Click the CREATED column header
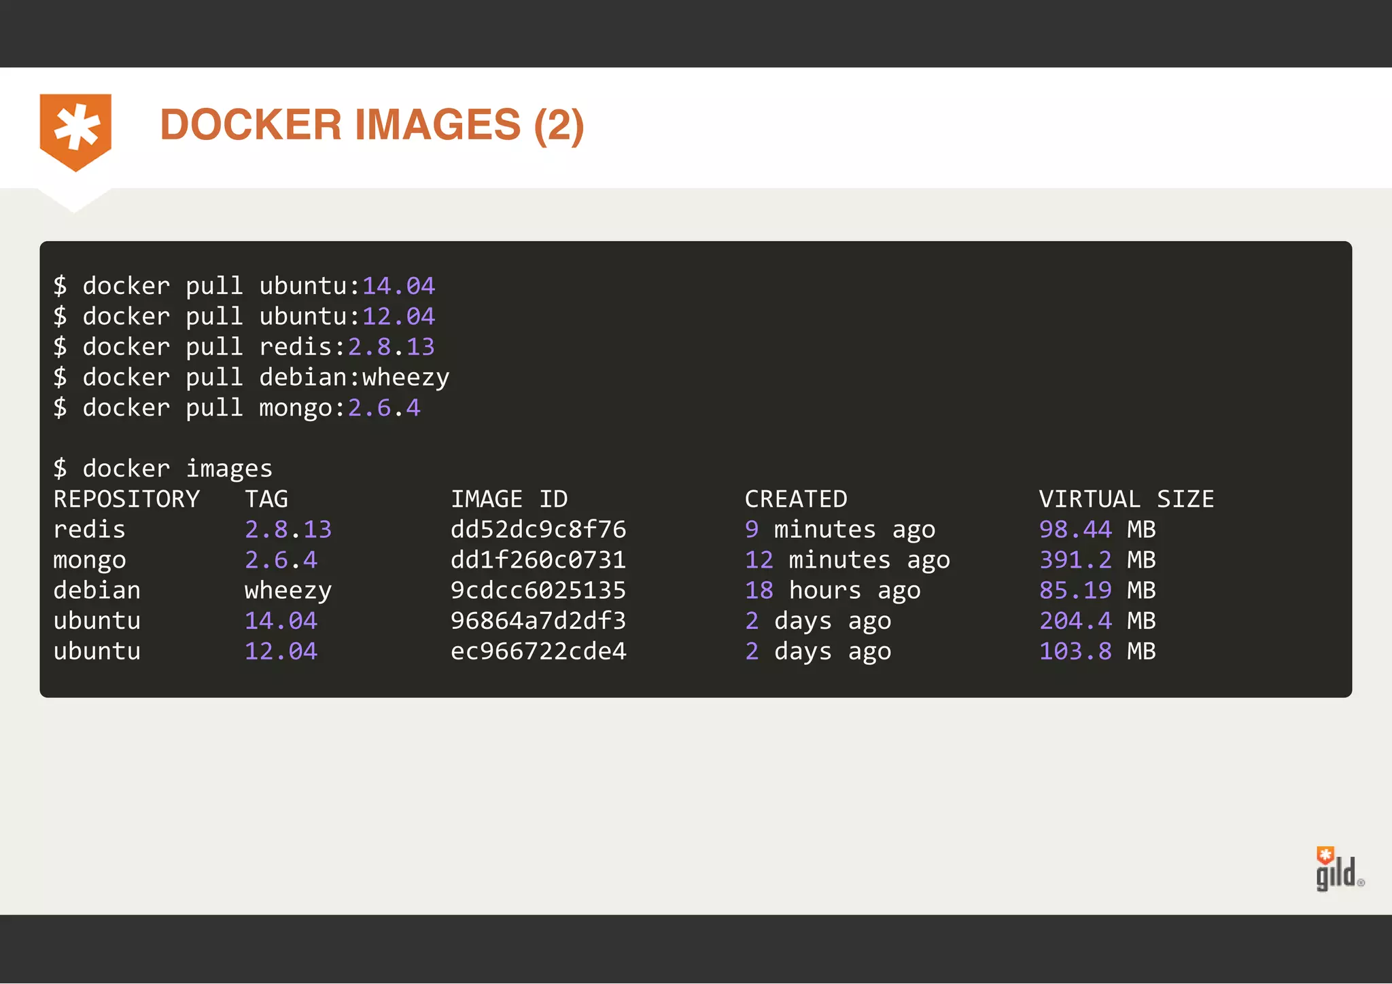Screen dimensions: 1392x984 [796, 499]
